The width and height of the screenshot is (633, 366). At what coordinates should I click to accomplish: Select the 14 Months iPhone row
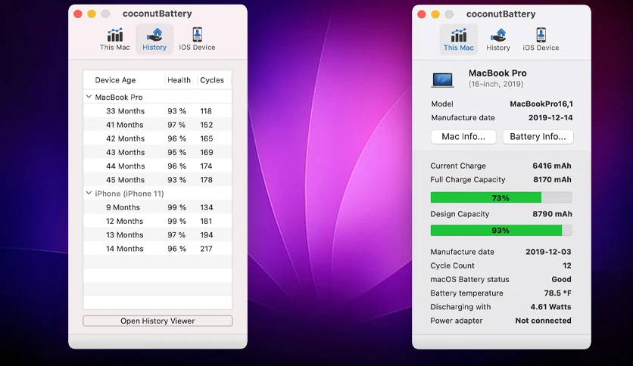tap(157, 249)
